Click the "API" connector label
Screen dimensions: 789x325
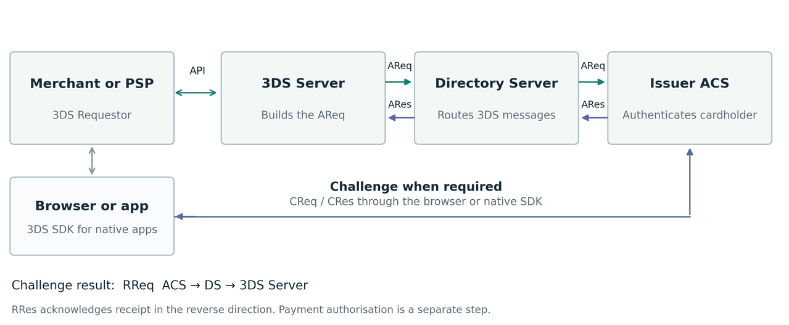click(197, 71)
